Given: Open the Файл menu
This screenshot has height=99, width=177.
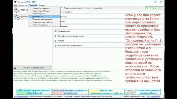Looking at the screenshot, I should 16,5.
